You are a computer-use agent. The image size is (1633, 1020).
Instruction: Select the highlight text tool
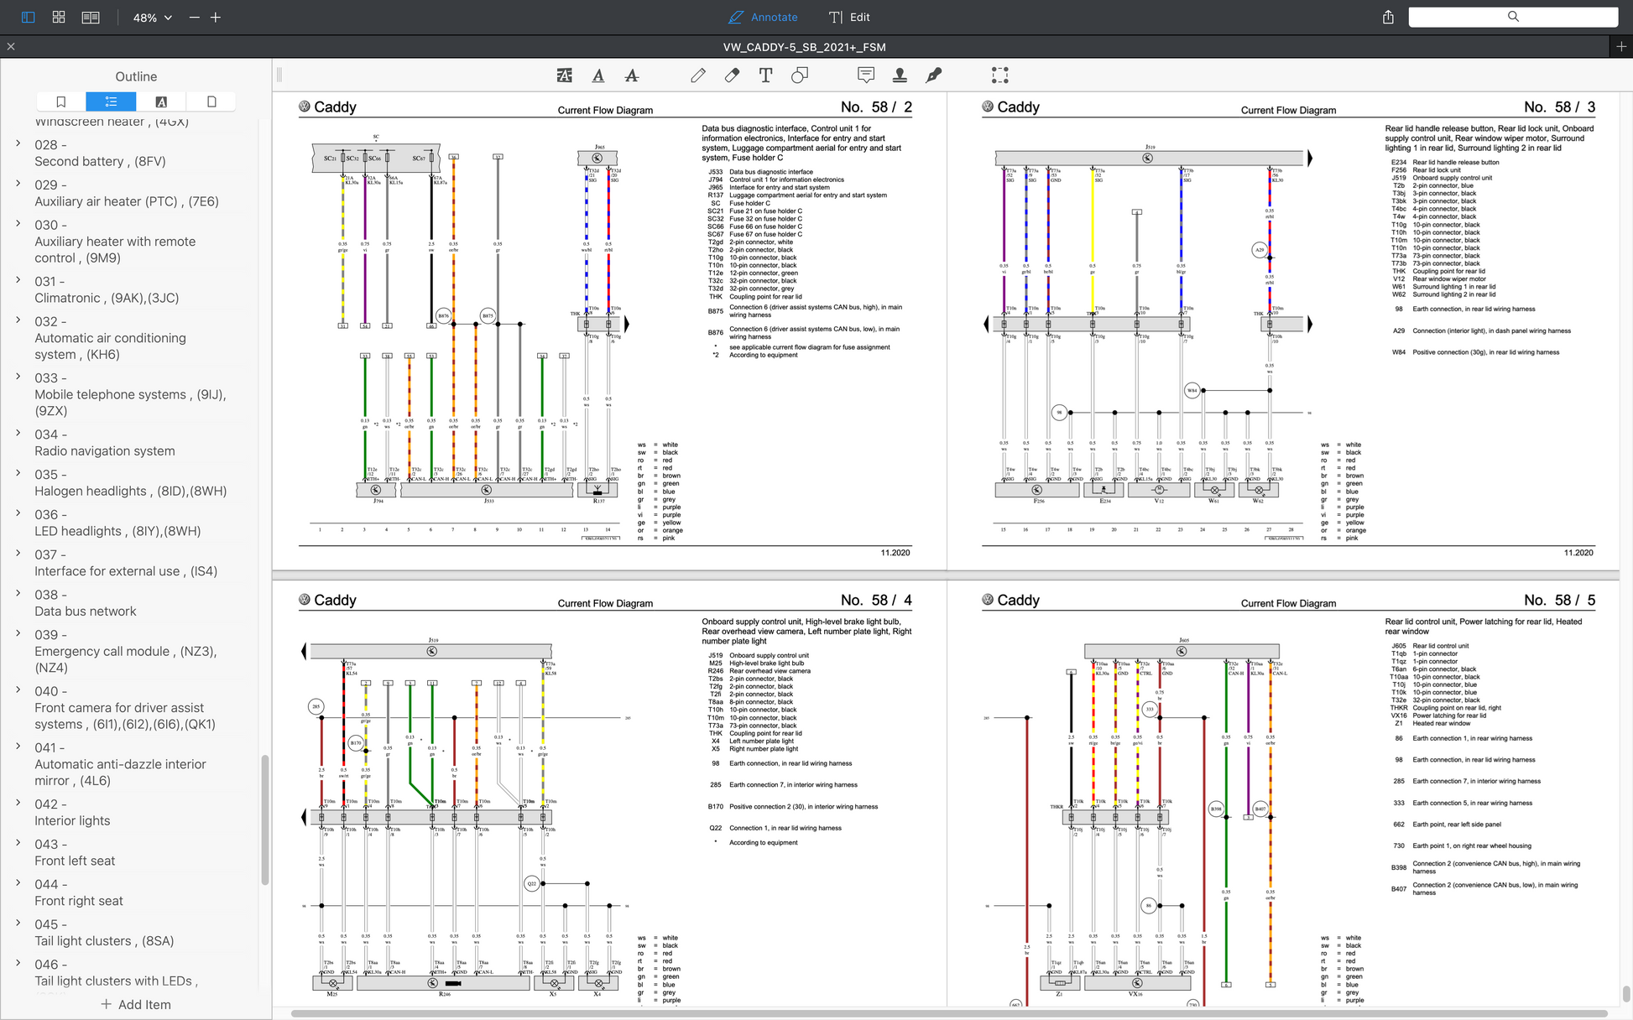point(564,75)
